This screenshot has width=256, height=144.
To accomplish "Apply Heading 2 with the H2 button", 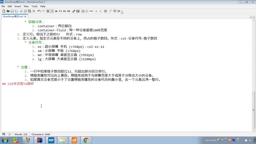I will pyautogui.click(x=69, y=11).
